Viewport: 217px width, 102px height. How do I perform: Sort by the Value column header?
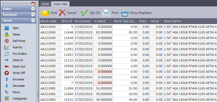156,21
